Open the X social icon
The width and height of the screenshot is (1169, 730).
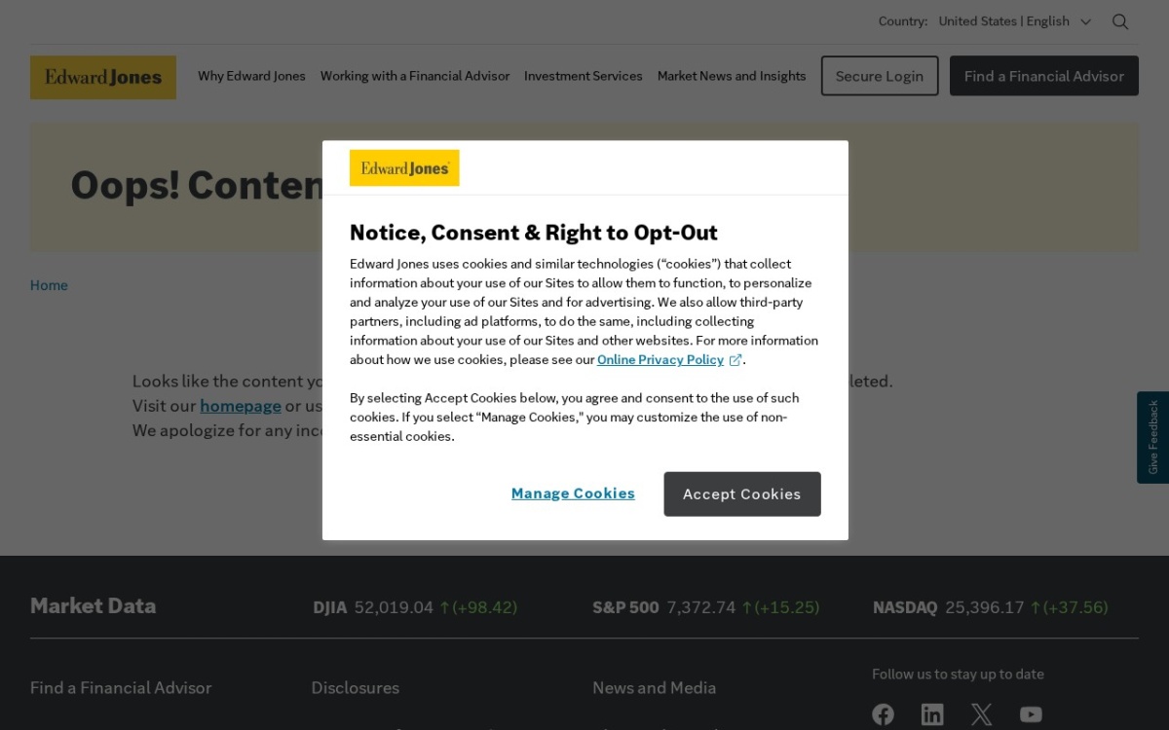click(982, 714)
